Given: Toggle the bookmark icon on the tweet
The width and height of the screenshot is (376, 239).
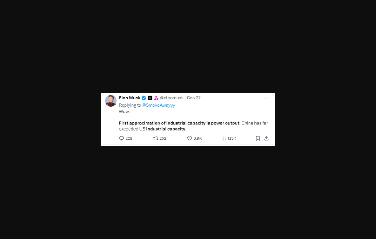Looking at the screenshot, I should 258,138.
